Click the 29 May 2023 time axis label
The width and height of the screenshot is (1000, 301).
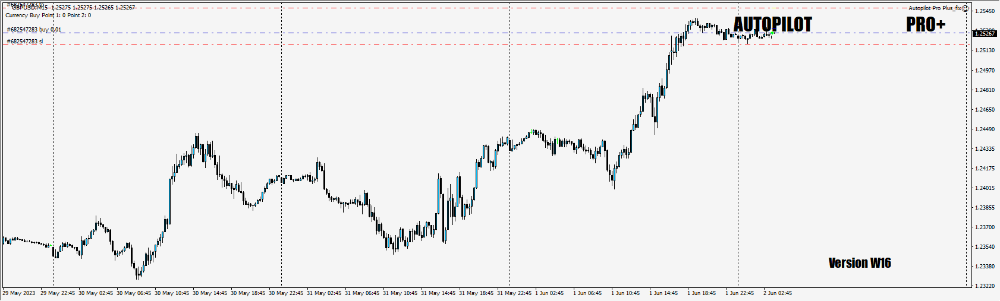pos(19,293)
